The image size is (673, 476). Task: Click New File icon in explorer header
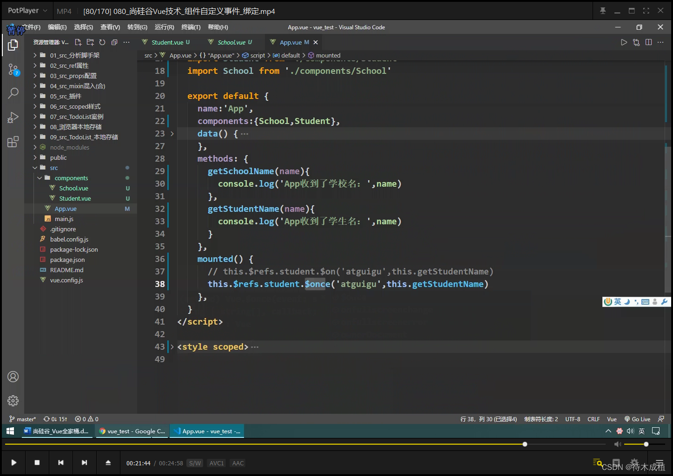[78, 42]
